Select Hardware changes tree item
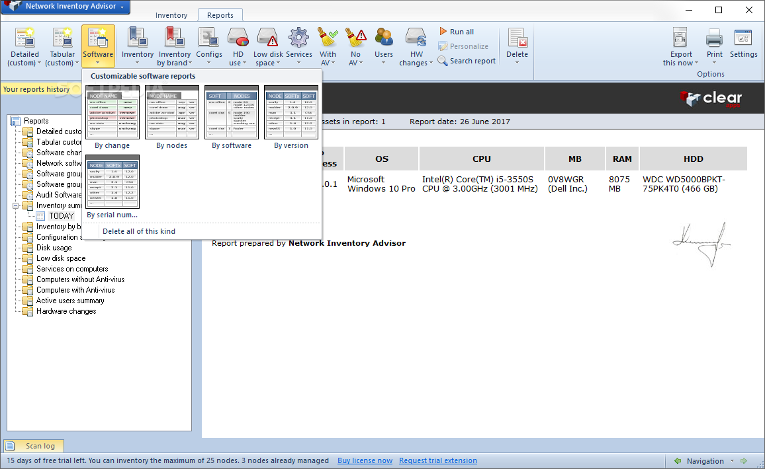Screen dimensions: 765x469 tap(66, 311)
